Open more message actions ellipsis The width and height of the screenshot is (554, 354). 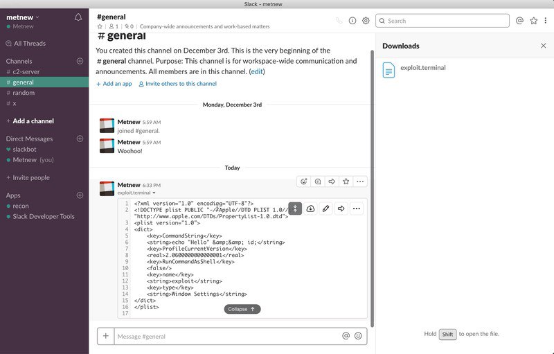[x=360, y=182]
